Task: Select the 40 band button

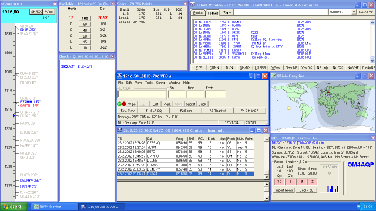Action: [x=85, y=30]
